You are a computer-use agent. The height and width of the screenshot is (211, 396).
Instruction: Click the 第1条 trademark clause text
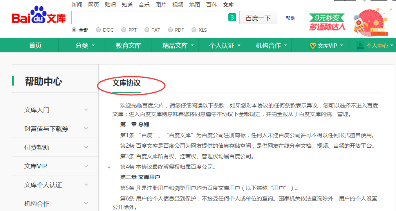(247, 135)
